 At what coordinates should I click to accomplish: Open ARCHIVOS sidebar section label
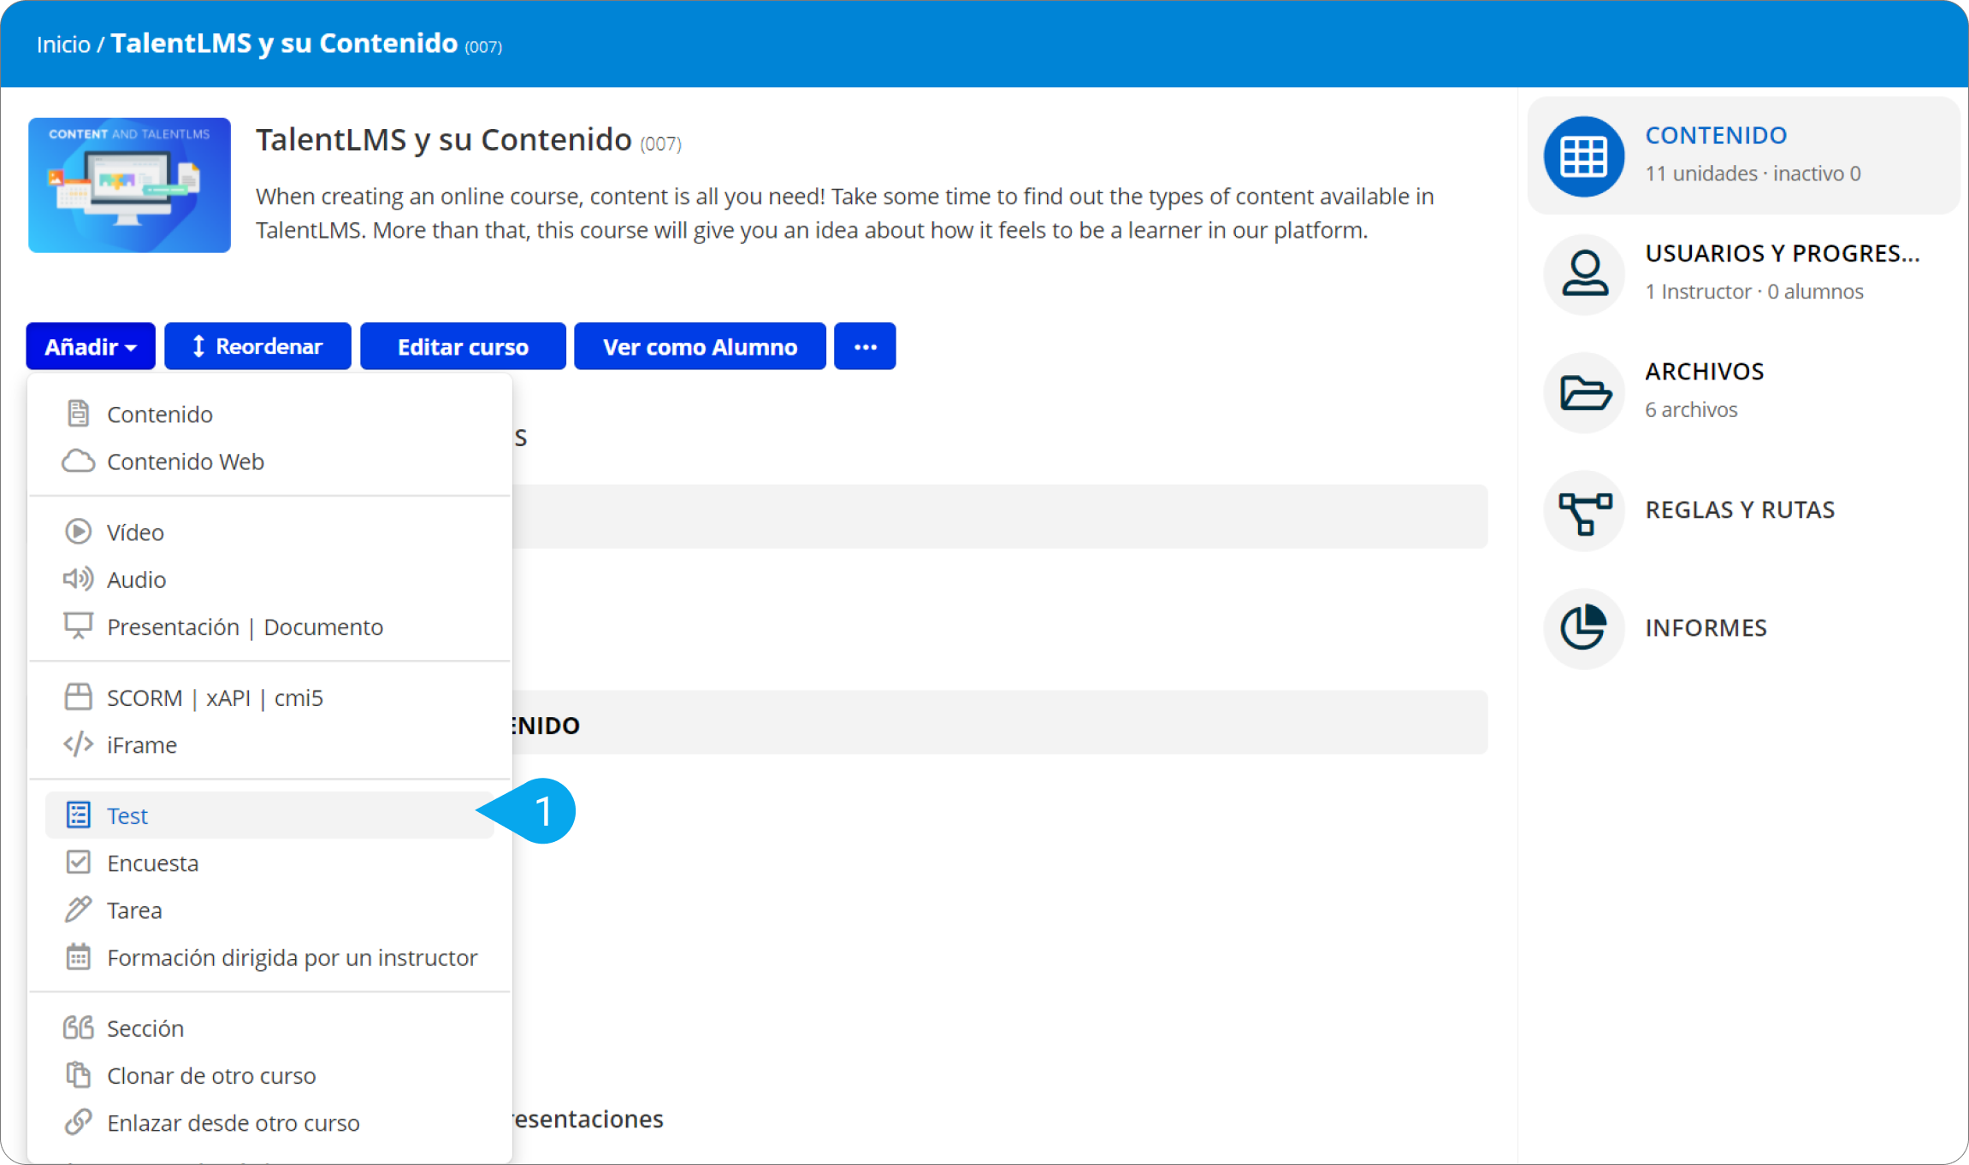click(x=1704, y=371)
